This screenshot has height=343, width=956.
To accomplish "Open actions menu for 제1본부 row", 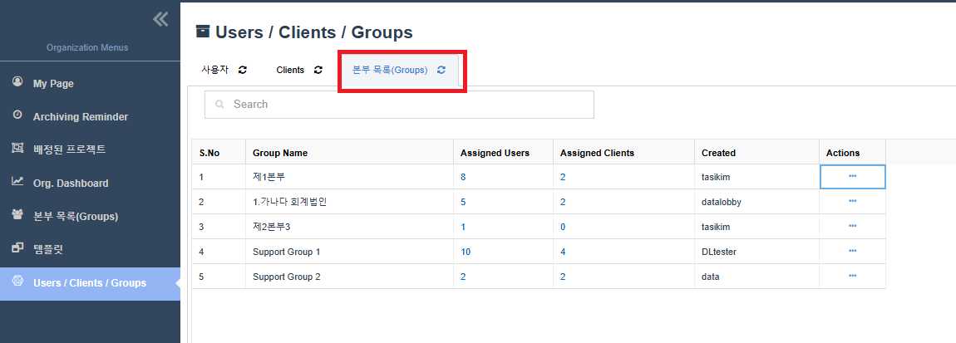I will [852, 176].
